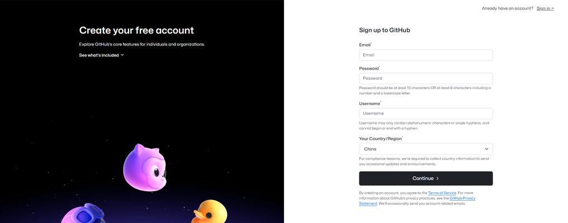The image size is (568, 223).
Task: Focus the Password input field
Action: [x=425, y=79]
